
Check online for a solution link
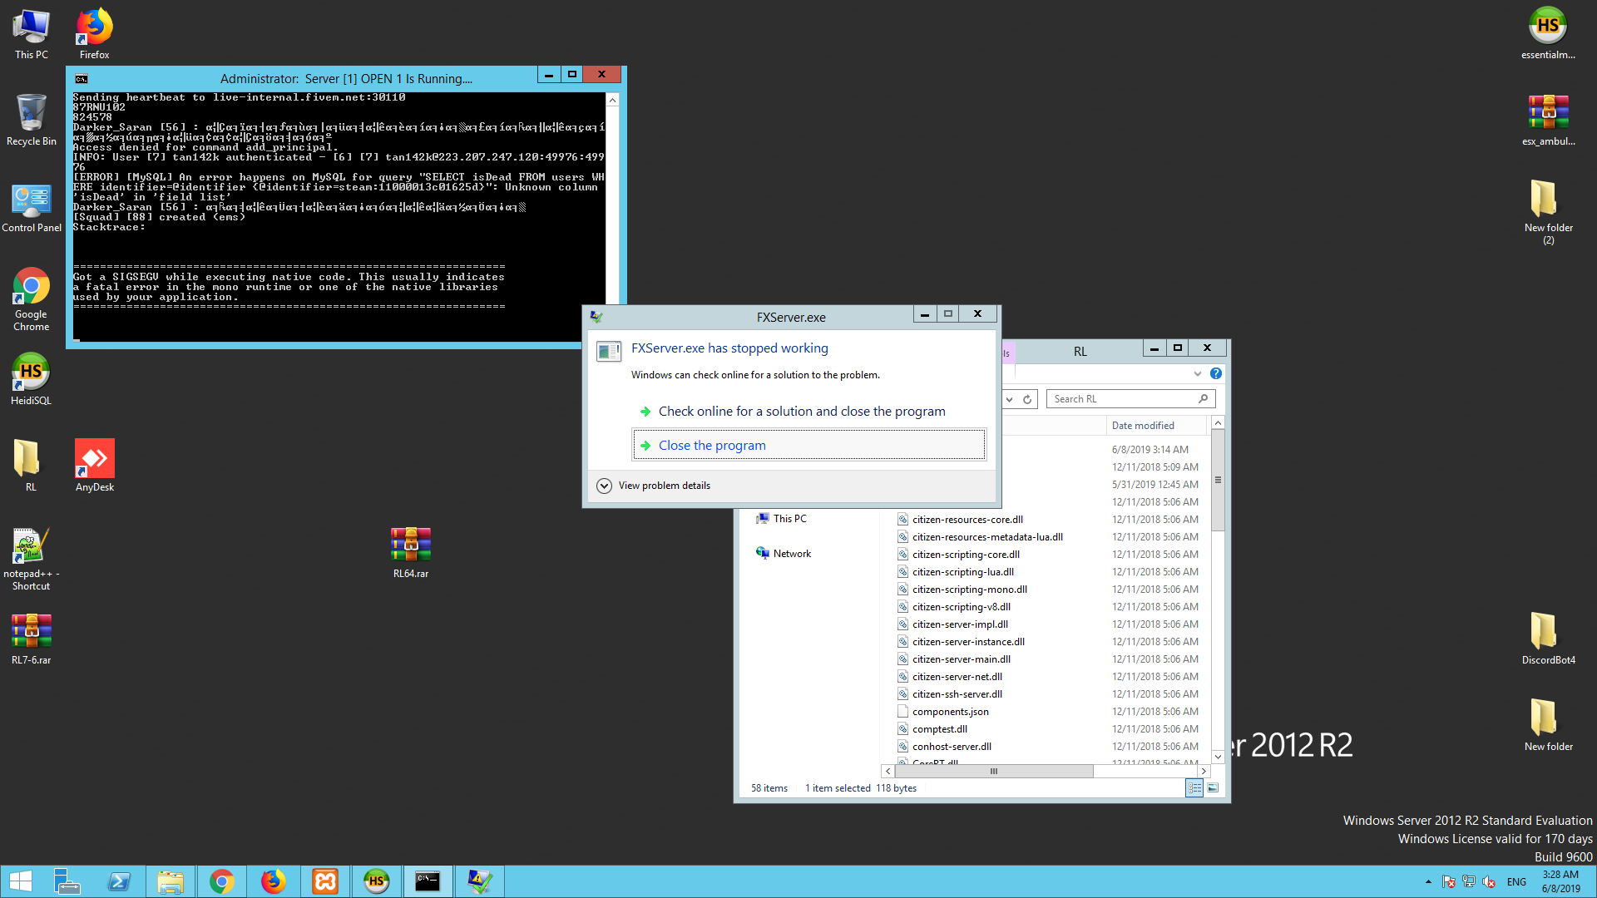801,412
